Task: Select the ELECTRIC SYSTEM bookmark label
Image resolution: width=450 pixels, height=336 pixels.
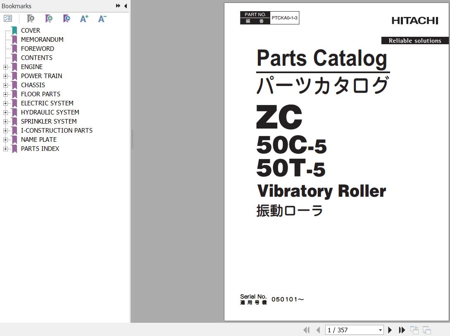Action: [x=47, y=103]
